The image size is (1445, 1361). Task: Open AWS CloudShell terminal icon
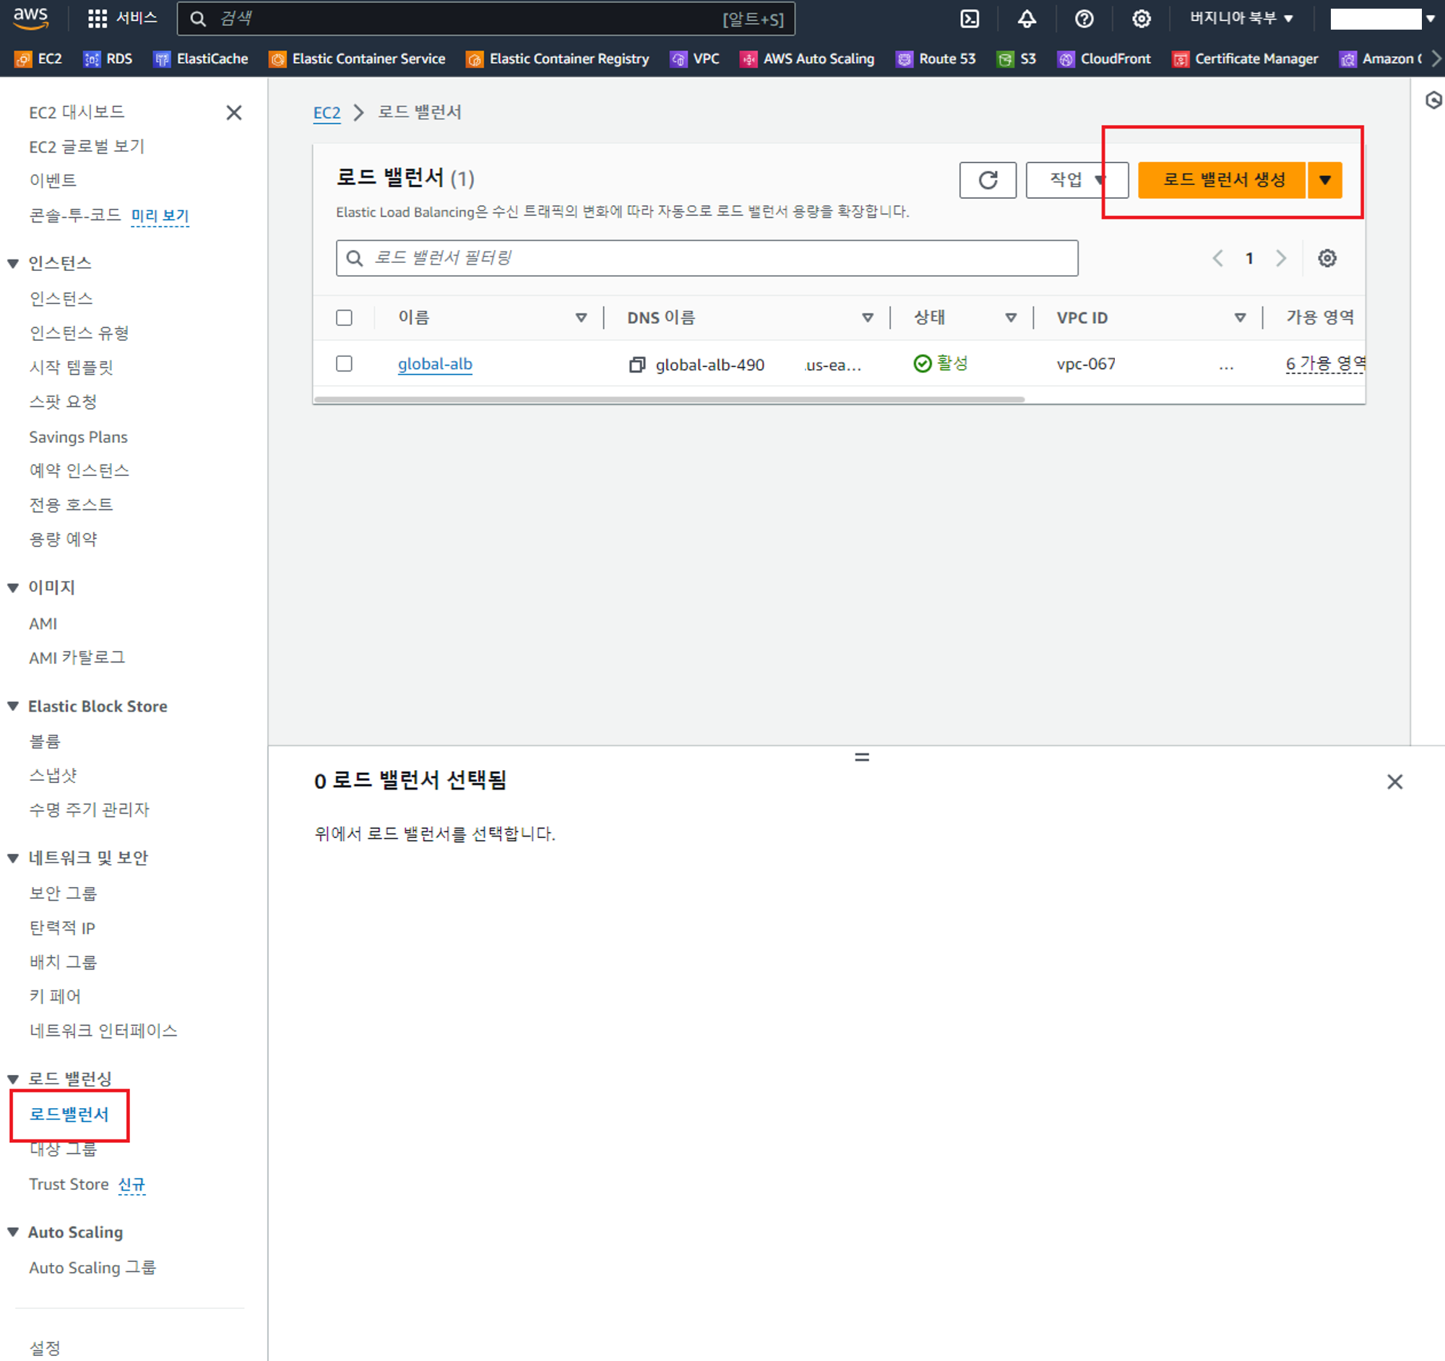tap(970, 19)
